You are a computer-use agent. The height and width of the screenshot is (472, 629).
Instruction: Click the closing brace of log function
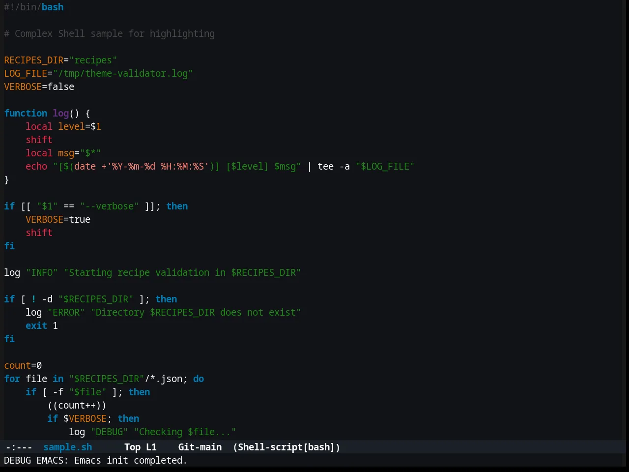pyautogui.click(x=6, y=179)
